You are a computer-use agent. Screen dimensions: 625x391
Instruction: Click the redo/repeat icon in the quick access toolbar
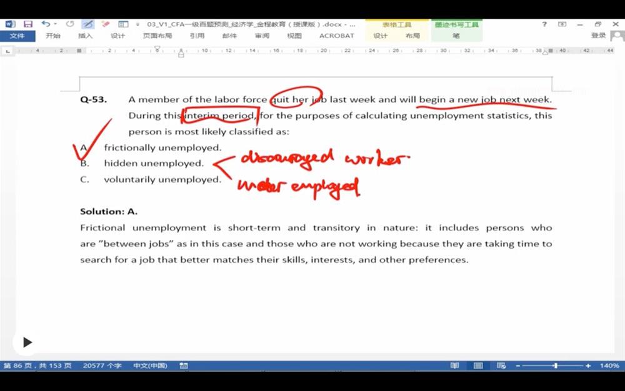click(x=70, y=24)
